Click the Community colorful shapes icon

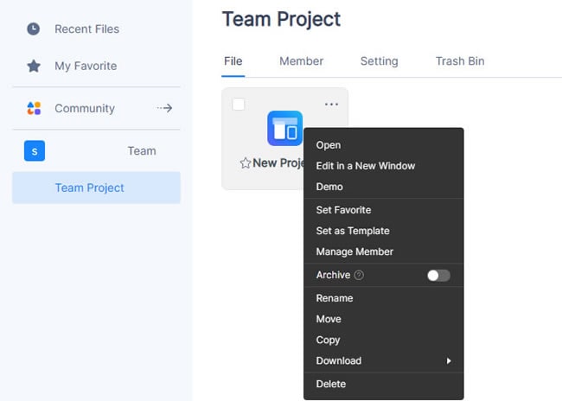tap(34, 108)
